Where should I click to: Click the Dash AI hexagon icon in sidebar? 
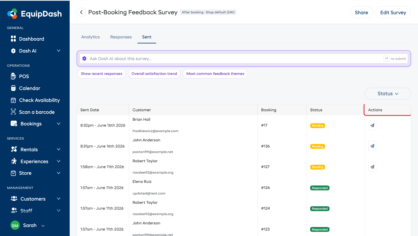coord(13,51)
